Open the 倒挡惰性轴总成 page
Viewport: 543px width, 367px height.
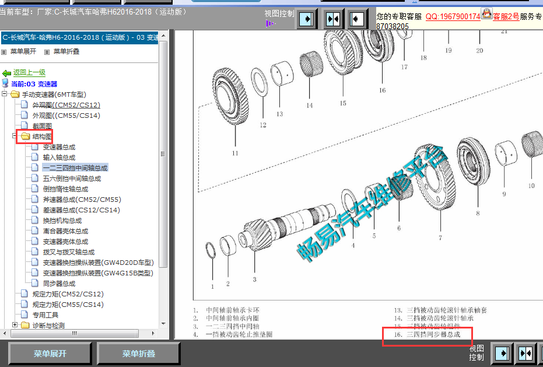[65, 189]
